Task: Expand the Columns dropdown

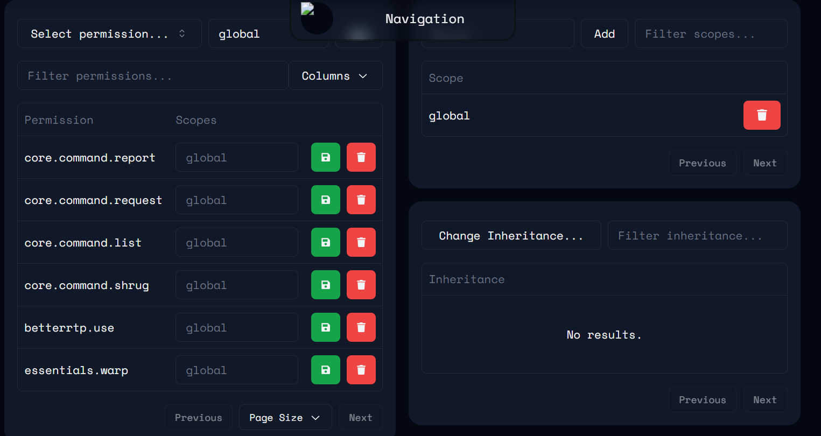Action: (x=335, y=76)
